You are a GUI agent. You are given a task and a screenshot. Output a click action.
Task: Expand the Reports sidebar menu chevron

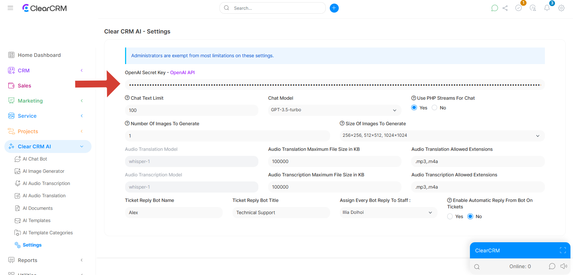[x=82, y=260]
